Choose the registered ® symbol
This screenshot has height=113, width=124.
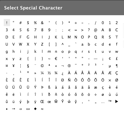pos(69,66)
